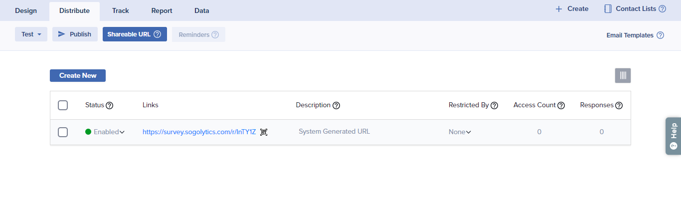Click the Publish button
681x211 pixels.
tap(75, 34)
